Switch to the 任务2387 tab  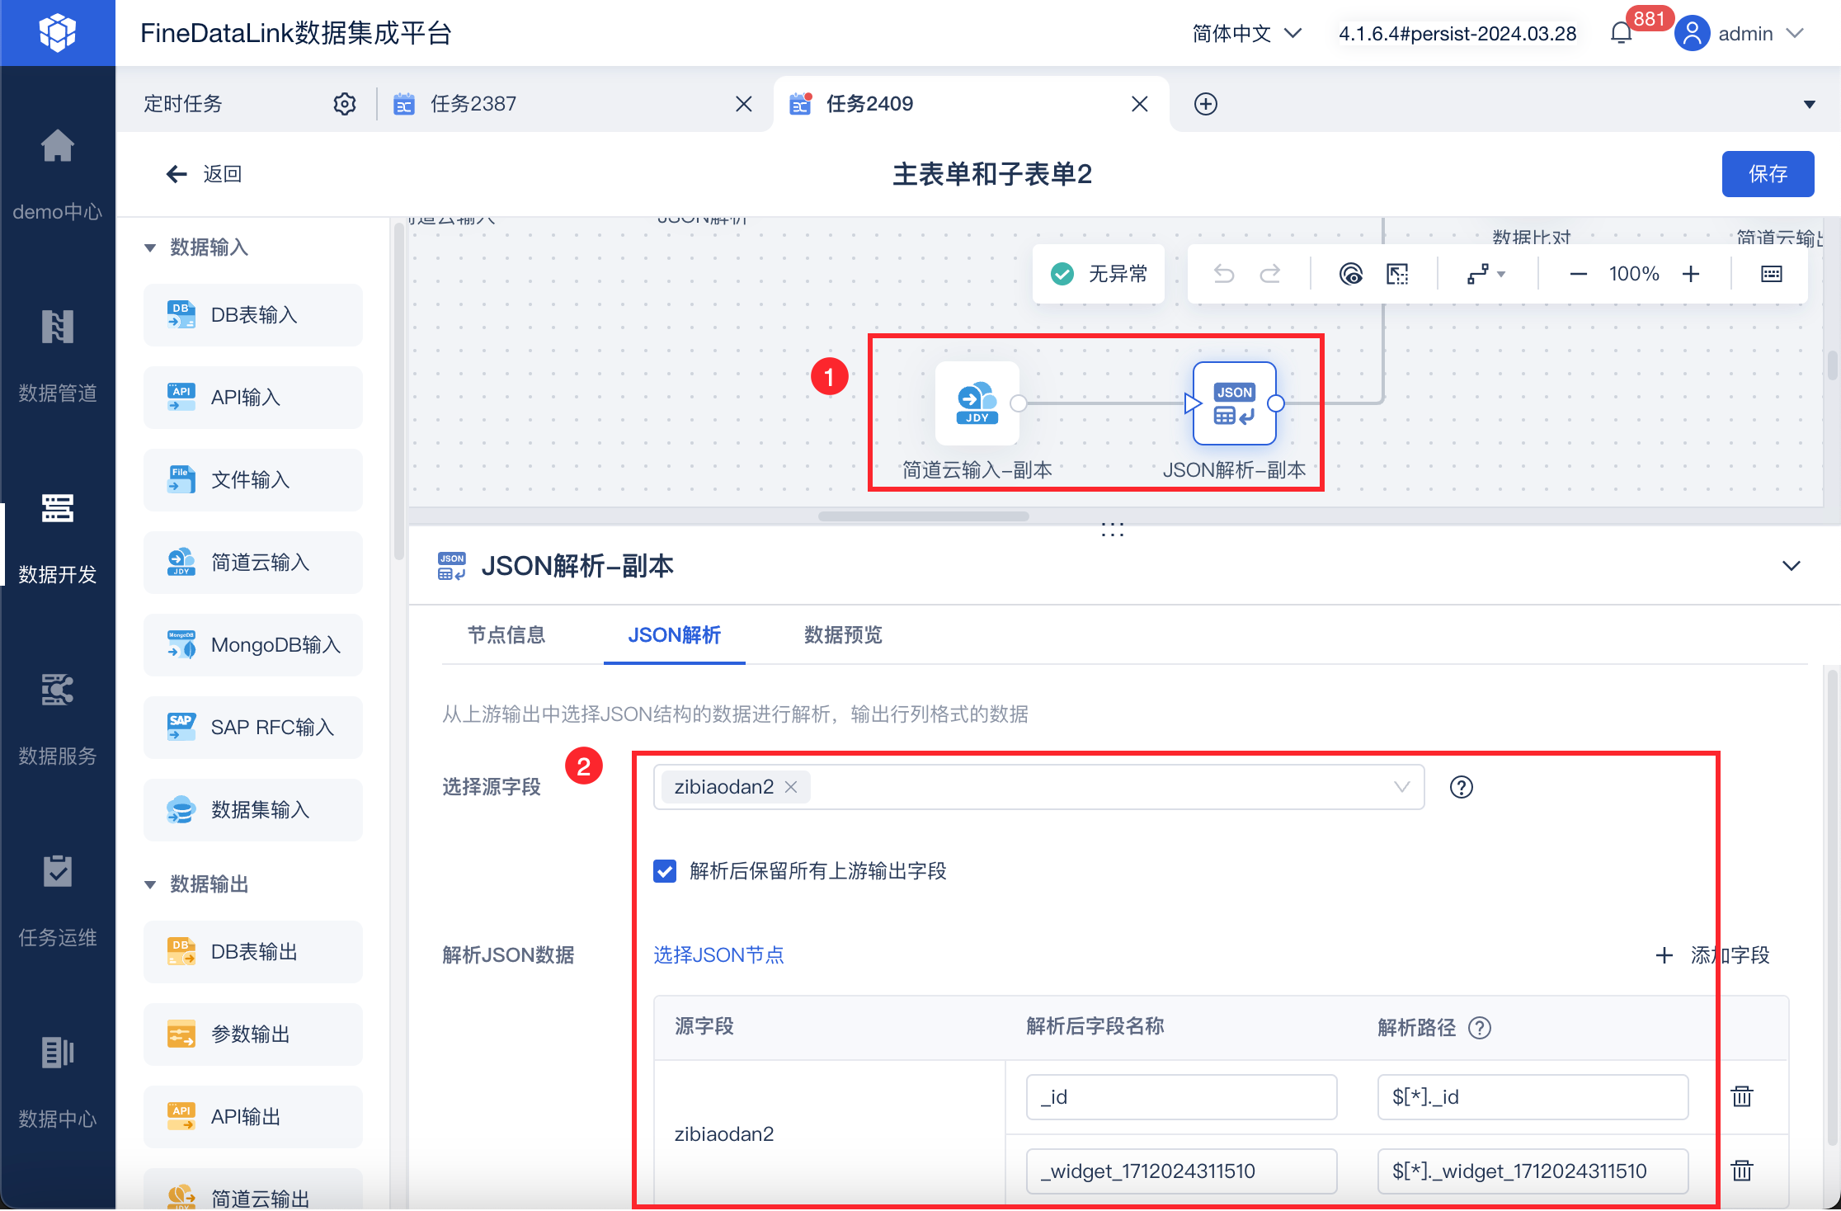(473, 104)
